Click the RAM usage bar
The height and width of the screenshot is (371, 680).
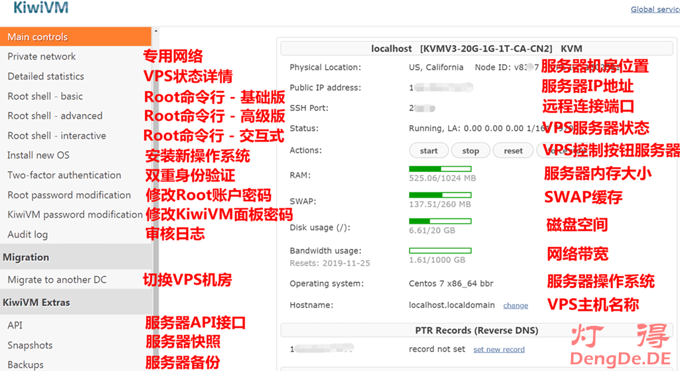point(440,169)
